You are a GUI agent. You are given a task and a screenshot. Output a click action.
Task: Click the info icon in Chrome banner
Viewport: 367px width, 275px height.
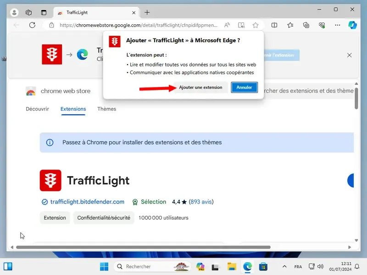[50, 143]
